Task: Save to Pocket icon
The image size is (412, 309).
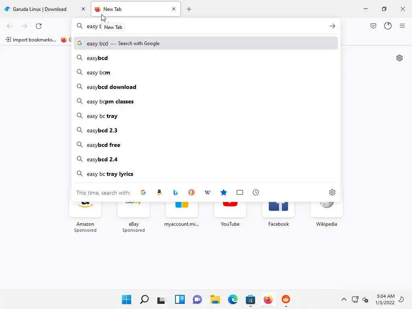Action: (373, 26)
